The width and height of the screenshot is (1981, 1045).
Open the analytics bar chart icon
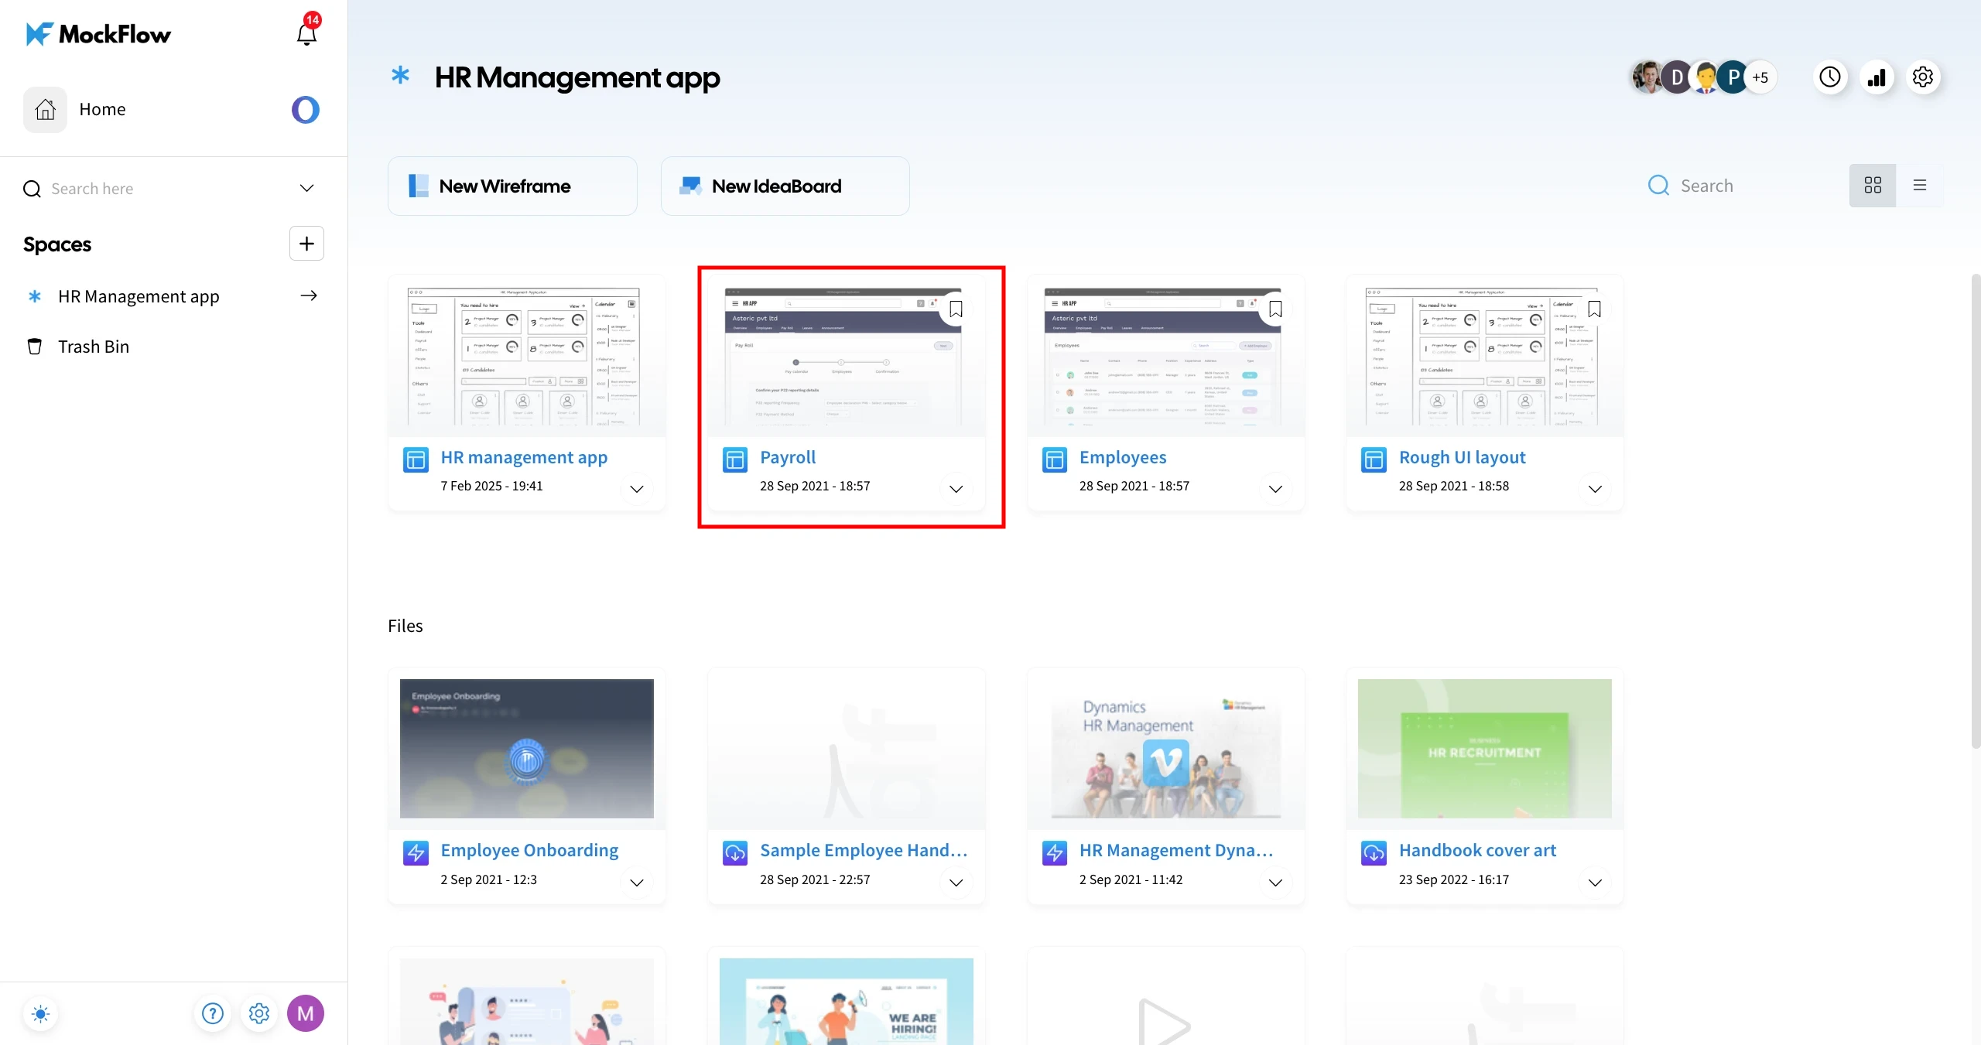[x=1877, y=77]
